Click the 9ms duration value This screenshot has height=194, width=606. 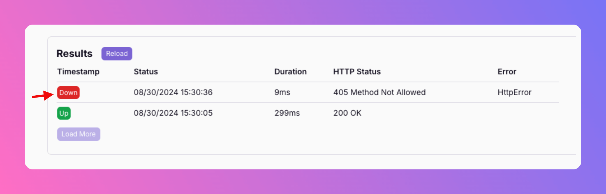tap(282, 92)
